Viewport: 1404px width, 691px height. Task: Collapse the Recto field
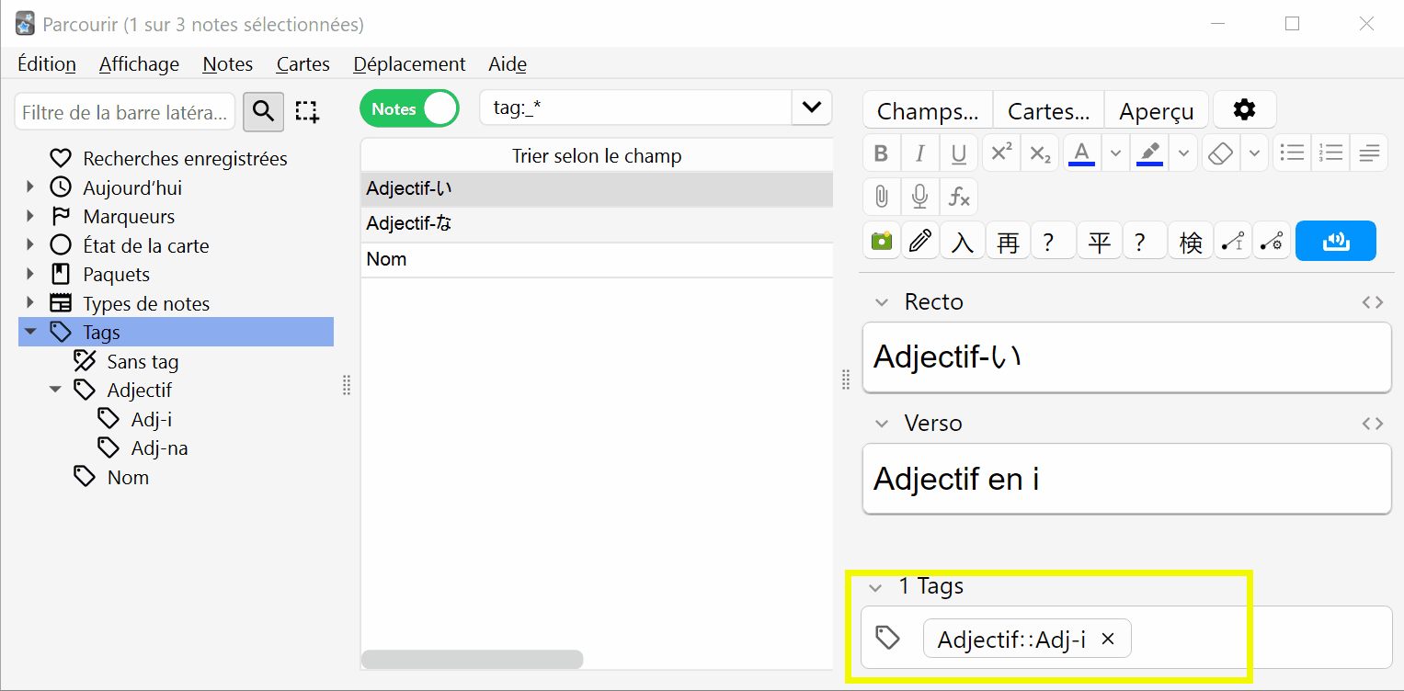point(882,302)
